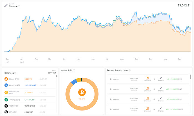Select the orange Bitcoin segment of the donut
The height and width of the screenshot is (116, 194).
pyautogui.click(x=82, y=108)
